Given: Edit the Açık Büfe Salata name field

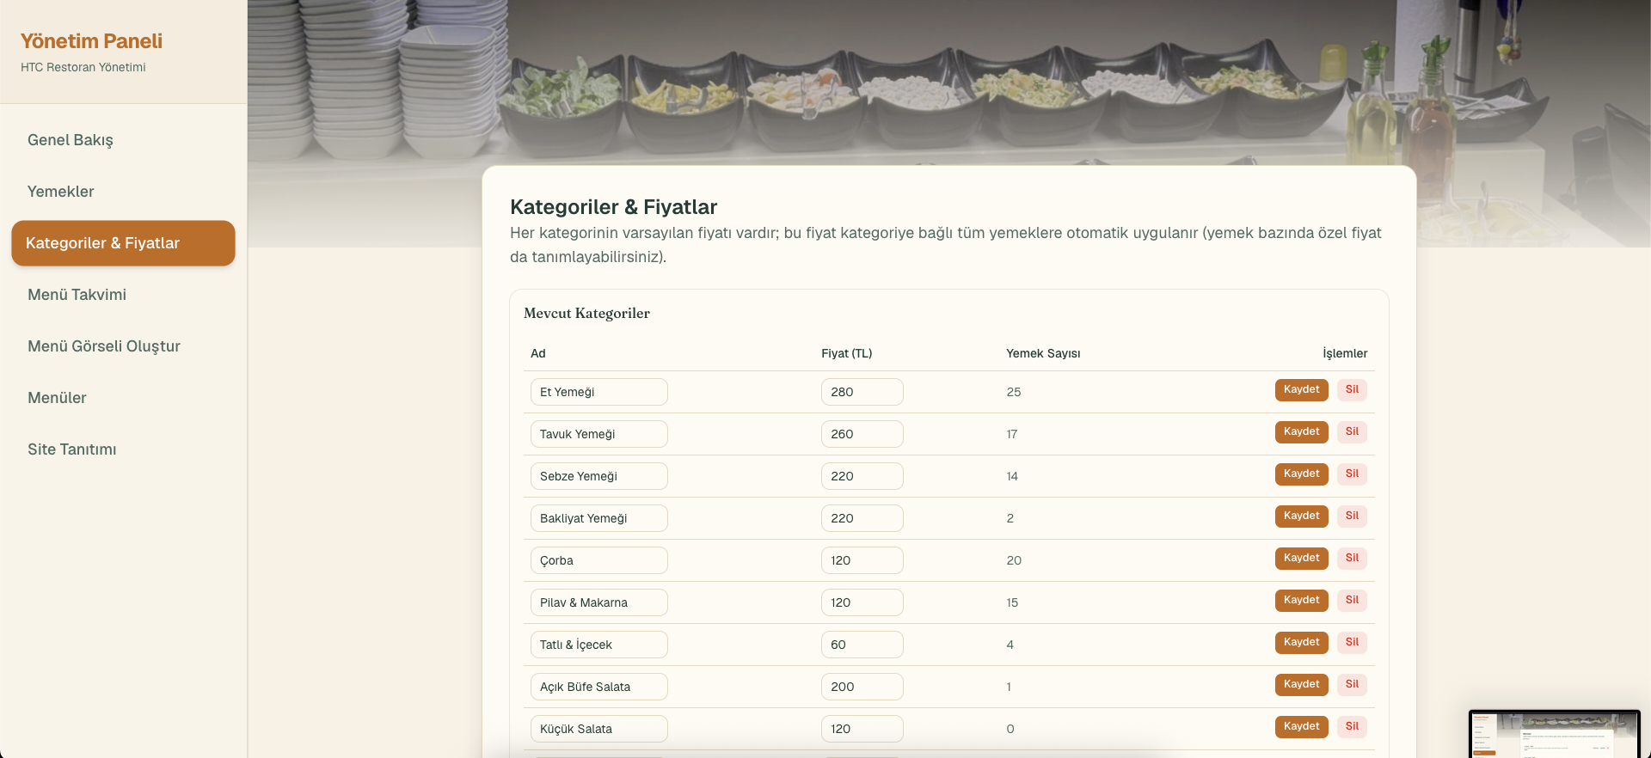Looking at the screenshot, I should (x=599, y=687).
